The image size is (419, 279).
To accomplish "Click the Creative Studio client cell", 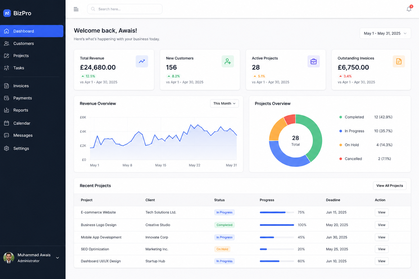I will (x=158, y=225).
